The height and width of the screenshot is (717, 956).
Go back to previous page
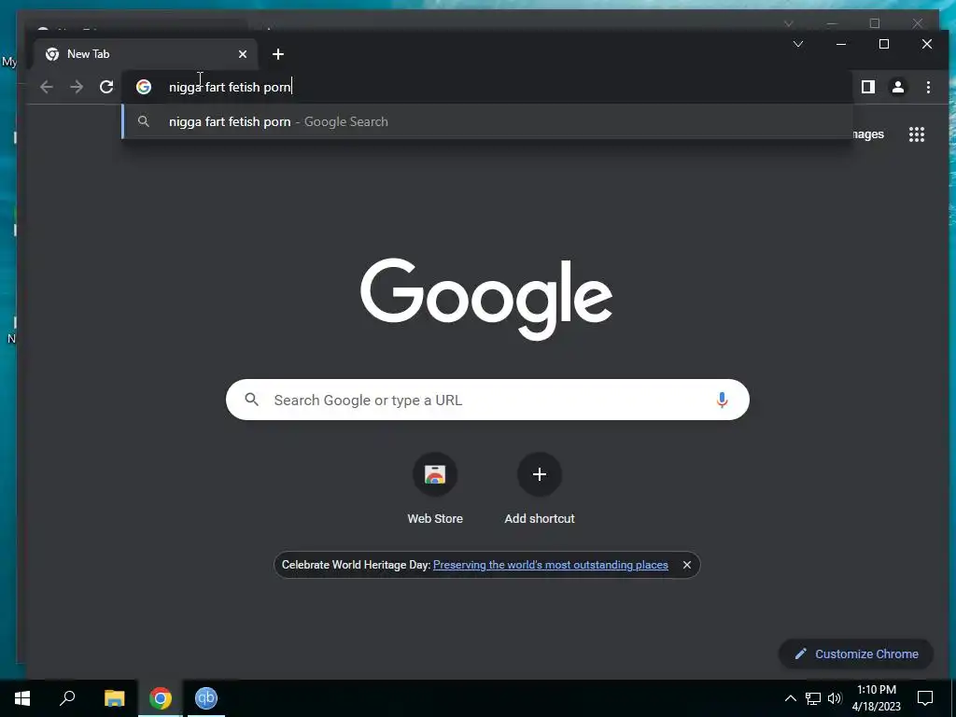(47, 87)
